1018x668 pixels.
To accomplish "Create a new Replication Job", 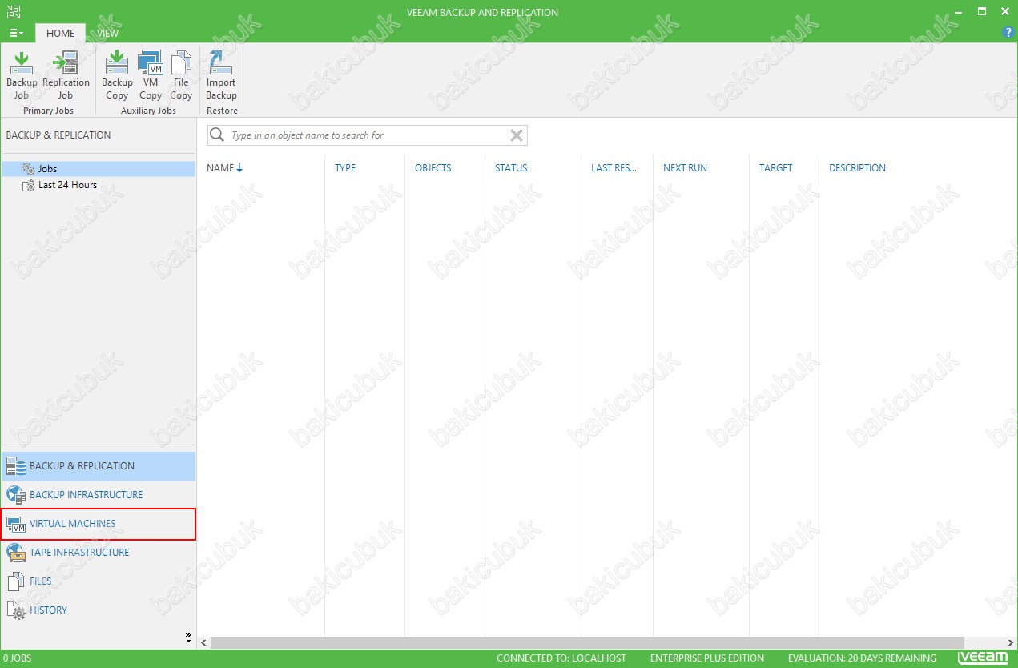I will 66,75.
